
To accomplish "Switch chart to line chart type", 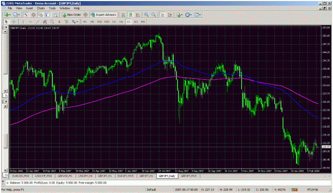I will (x=138, y=14).
